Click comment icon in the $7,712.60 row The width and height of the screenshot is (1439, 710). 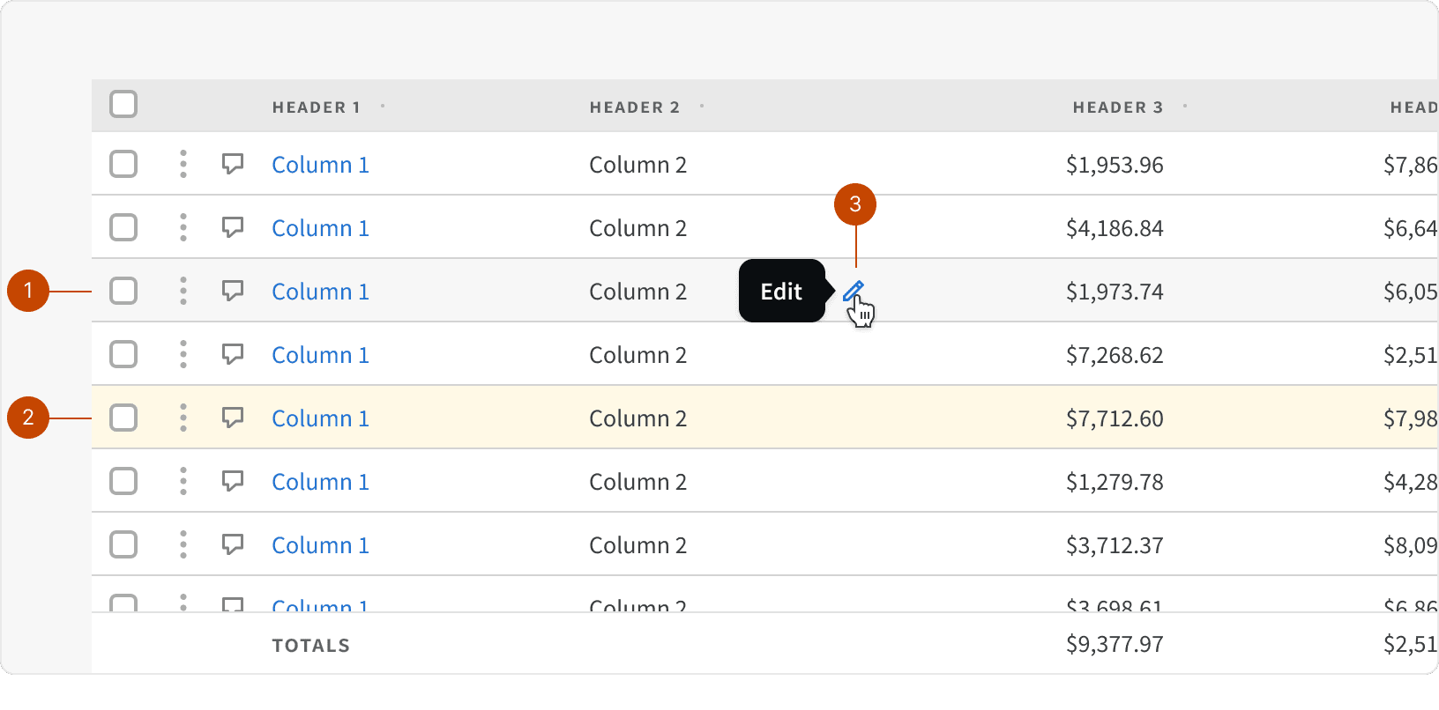[x=233, y=418]
